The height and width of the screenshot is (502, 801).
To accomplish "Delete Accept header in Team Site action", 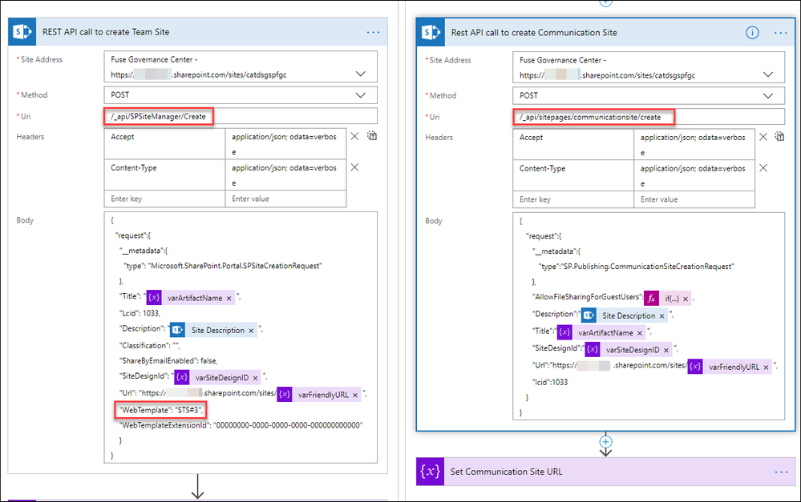I will click(x=354, y=136).
